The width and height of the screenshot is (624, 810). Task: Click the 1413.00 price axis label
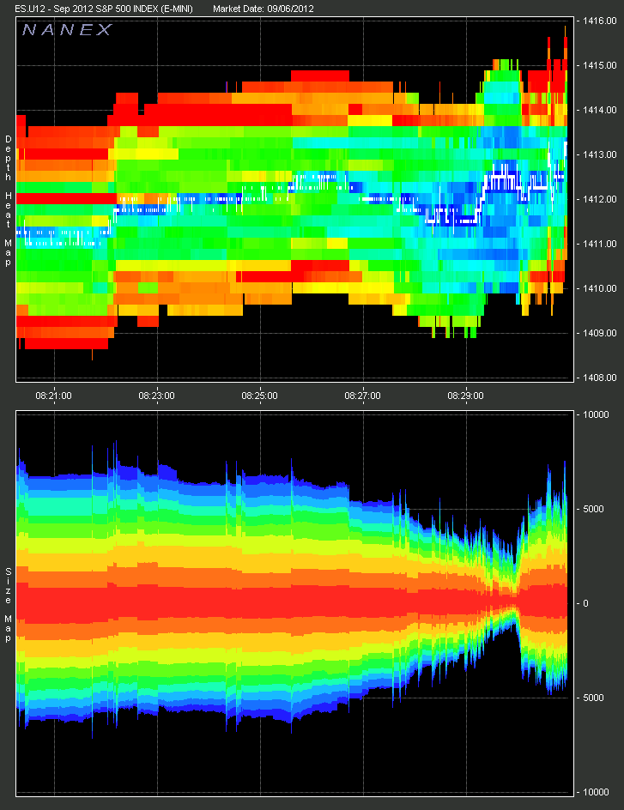[600, 154]
